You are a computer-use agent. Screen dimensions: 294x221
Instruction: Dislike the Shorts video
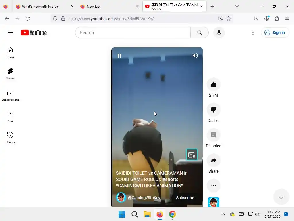pos(213,110)
